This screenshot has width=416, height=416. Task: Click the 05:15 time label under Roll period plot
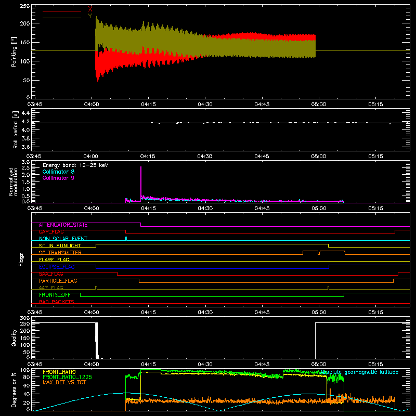coord(375,157)
